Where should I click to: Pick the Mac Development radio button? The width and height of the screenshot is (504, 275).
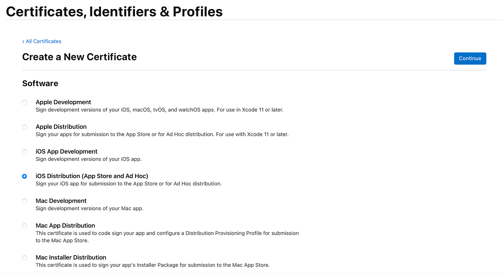point(24,201)
